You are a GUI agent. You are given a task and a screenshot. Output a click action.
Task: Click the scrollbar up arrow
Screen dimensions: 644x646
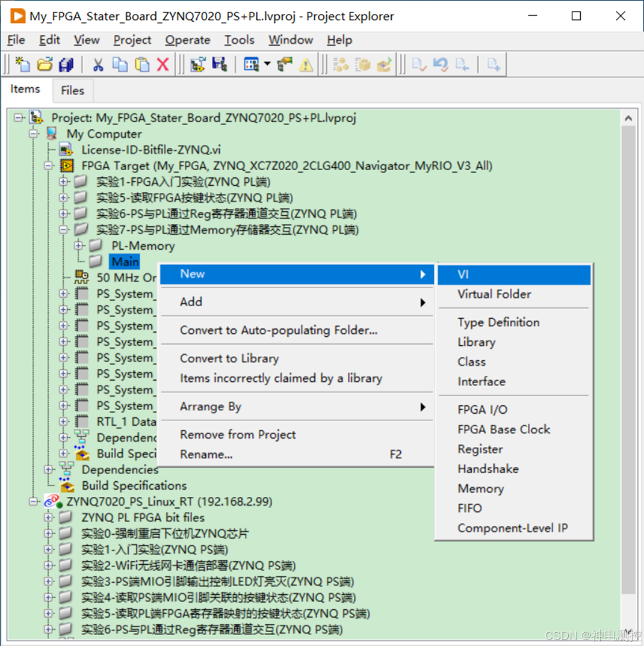pyautogui.click(x=628, y=118)
